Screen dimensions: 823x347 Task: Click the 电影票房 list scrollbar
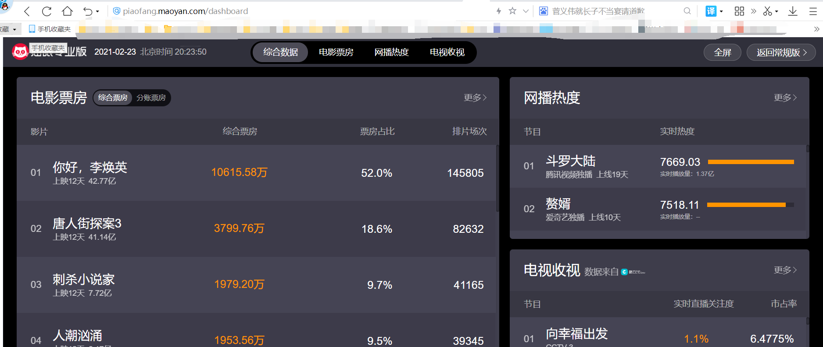pos(497,178)
